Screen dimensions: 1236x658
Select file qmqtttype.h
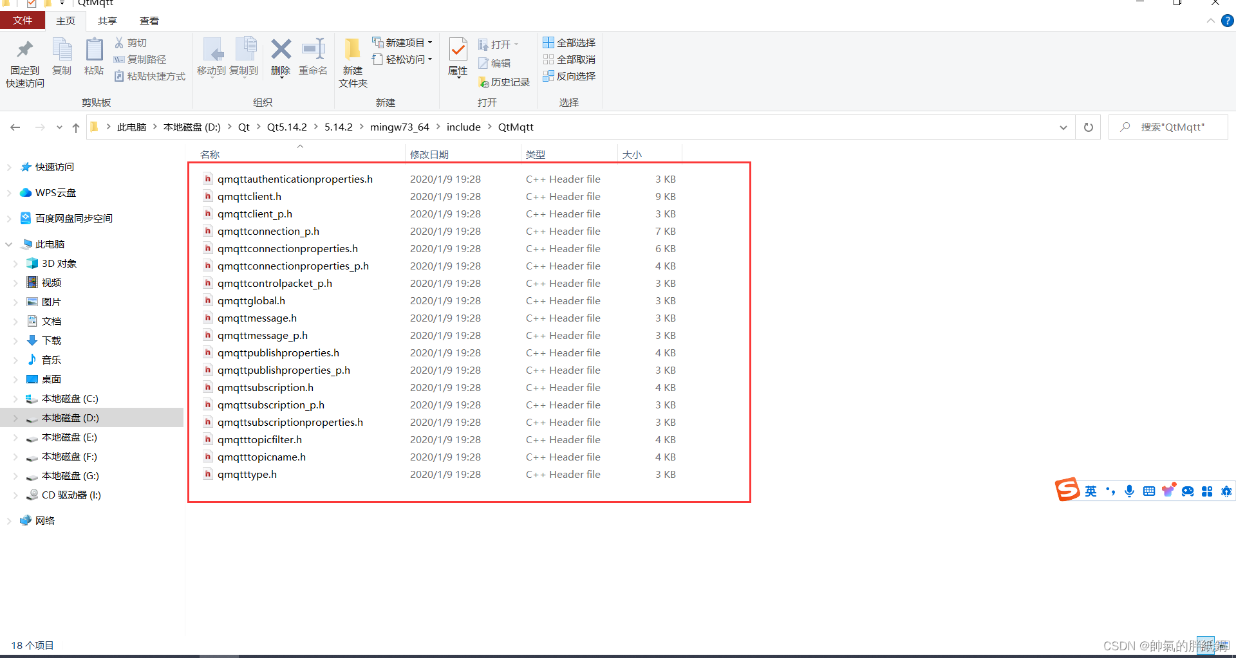click(x=247, y=475)
